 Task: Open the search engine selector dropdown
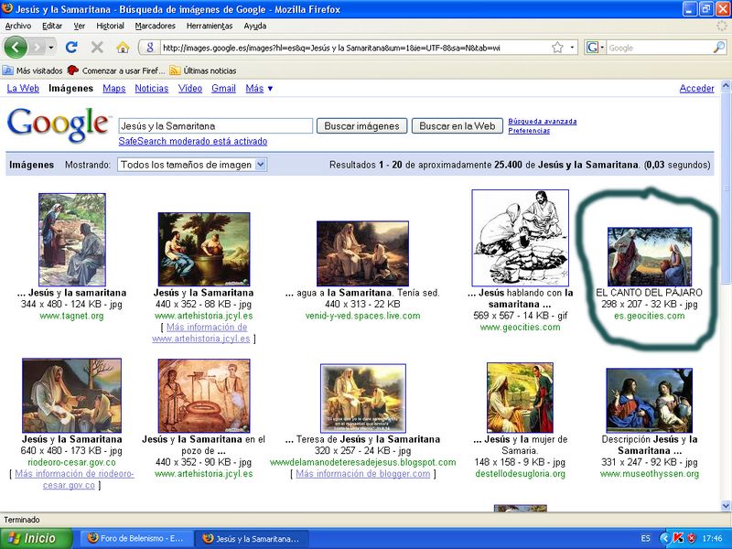click(x=596, y=48)
